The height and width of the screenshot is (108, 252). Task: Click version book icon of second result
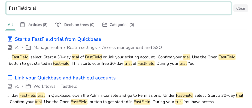tap(10, 86)
